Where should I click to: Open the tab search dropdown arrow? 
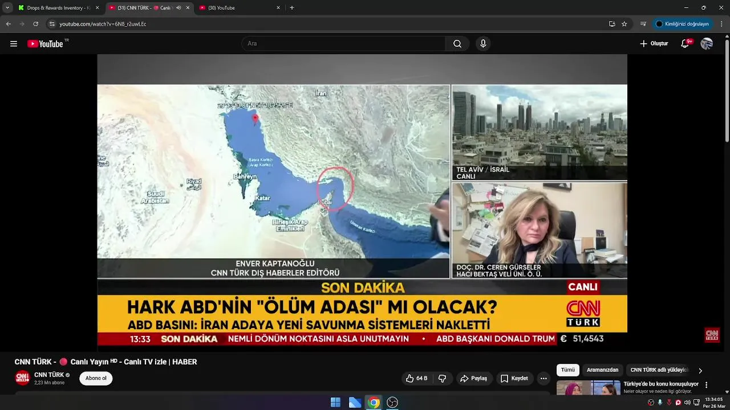[7, 8]
